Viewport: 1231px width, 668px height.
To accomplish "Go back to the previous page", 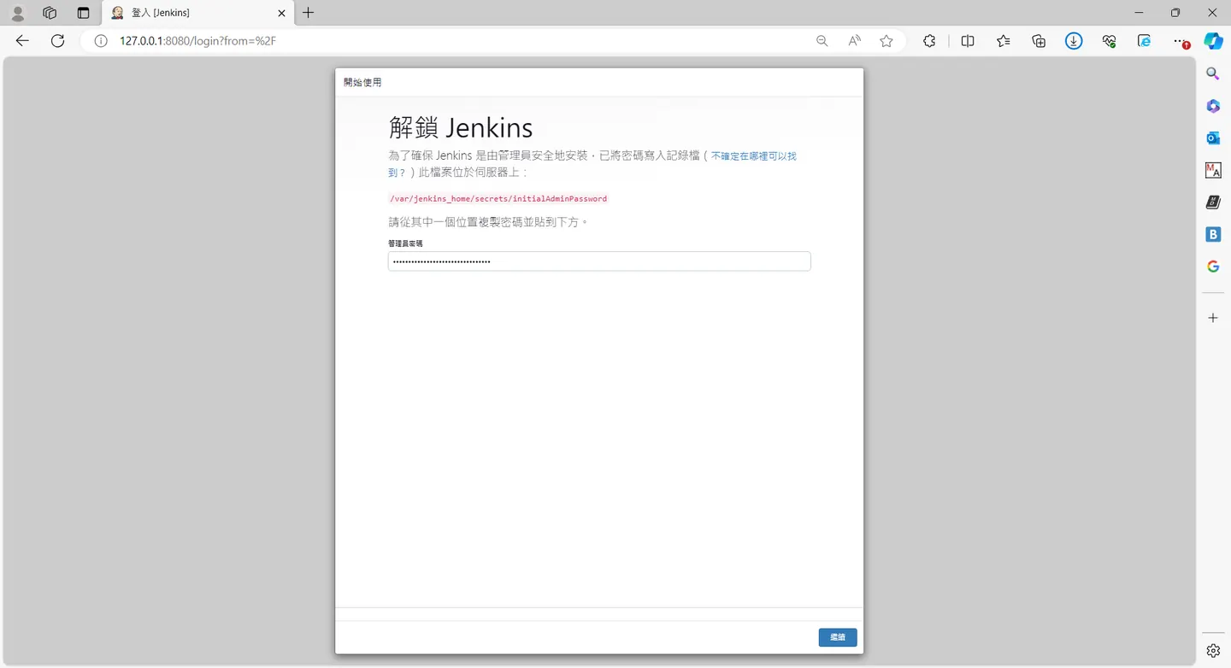I will tap(22, 41).
